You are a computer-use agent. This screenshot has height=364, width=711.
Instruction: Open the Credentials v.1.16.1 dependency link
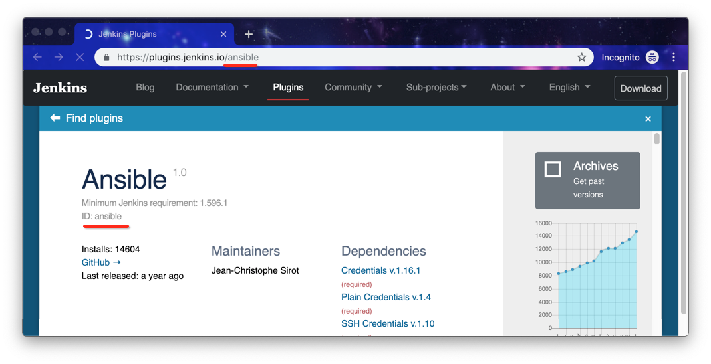click(380, 270)
